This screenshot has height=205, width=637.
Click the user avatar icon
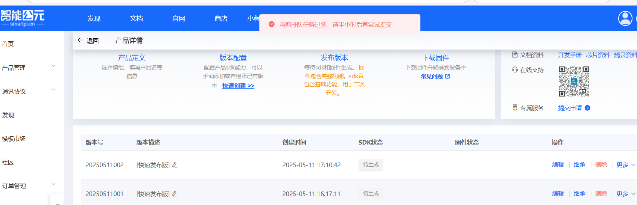click(625, 18)
